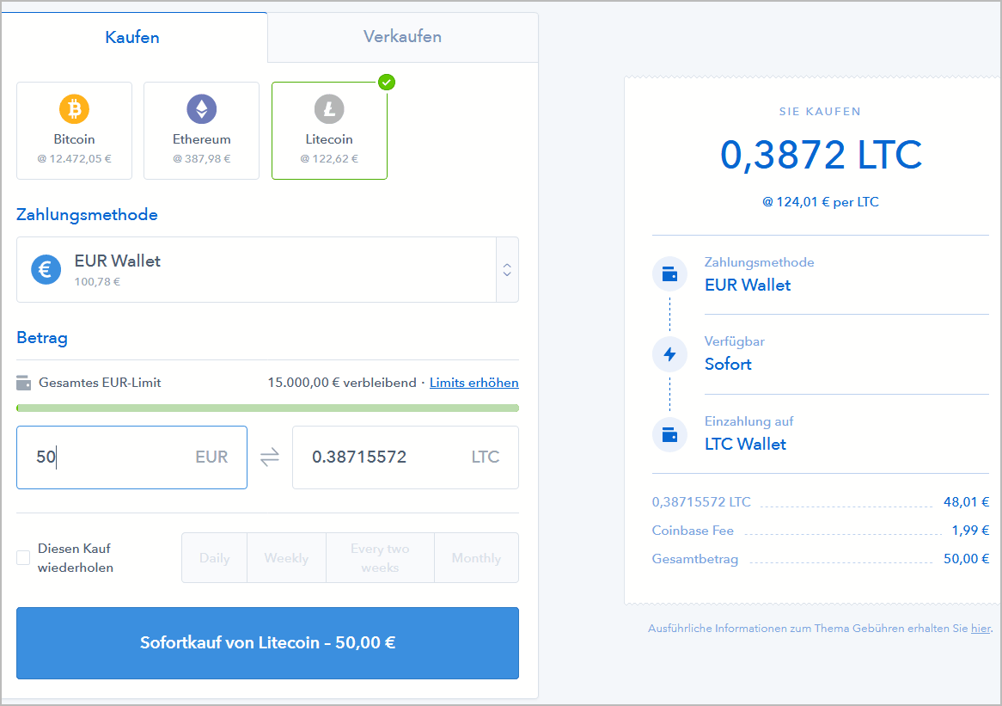Click the up-down chevron on payment selector
Viewport: 1002px width, 706px height.
tap(507, 270)
